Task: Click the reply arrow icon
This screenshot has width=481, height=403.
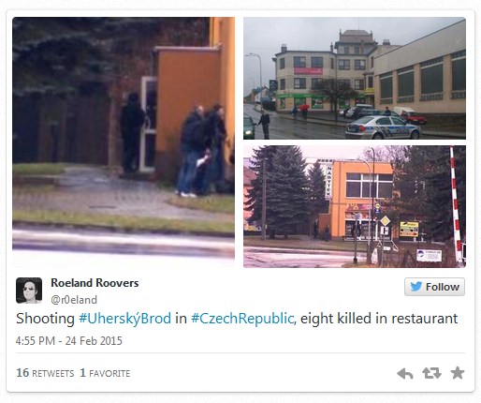Action: (405, 373)
